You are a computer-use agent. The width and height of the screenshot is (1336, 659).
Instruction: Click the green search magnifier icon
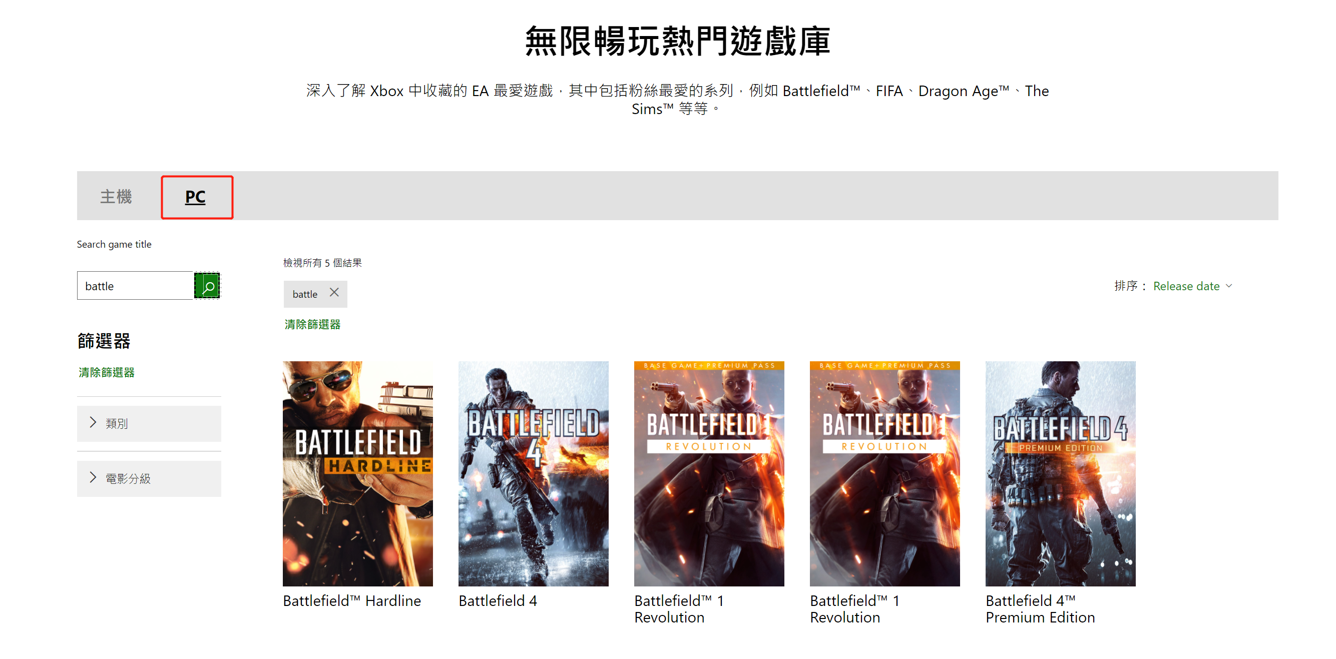pyautogui.click(x=207, y=286)
